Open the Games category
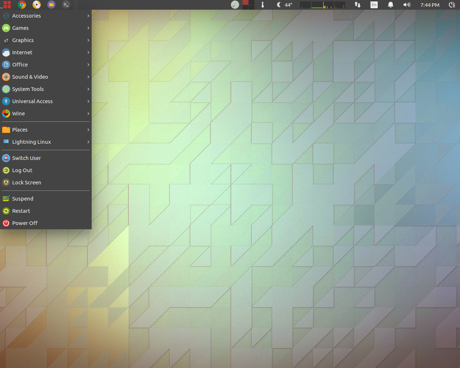460x368 pixels. tap(46, 28)
